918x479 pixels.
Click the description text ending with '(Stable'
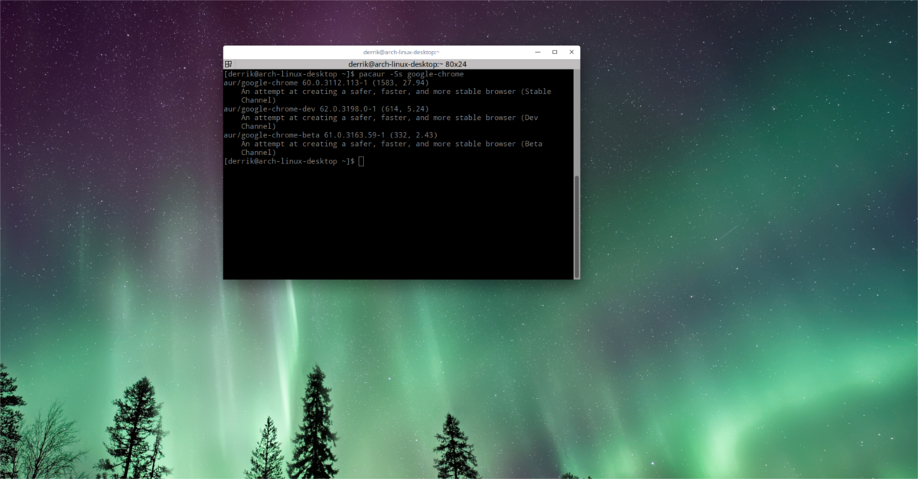tap(396, 92)
